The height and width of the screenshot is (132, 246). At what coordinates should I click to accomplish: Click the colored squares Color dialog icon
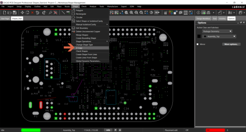click(x=171, y=13)
